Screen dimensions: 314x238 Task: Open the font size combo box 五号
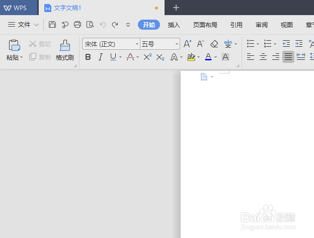coord(160,44)
